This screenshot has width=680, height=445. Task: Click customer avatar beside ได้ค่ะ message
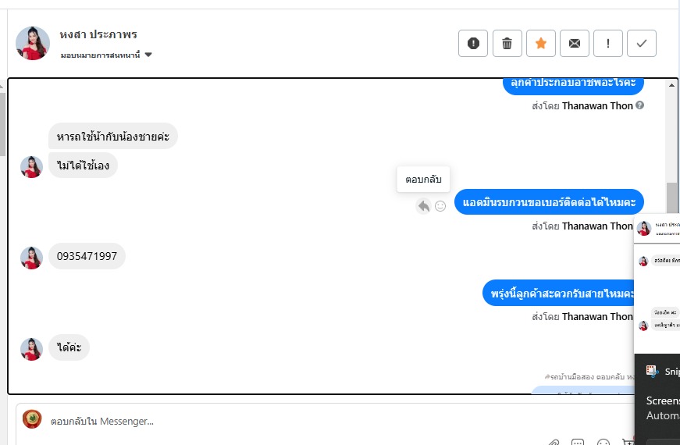31,349
